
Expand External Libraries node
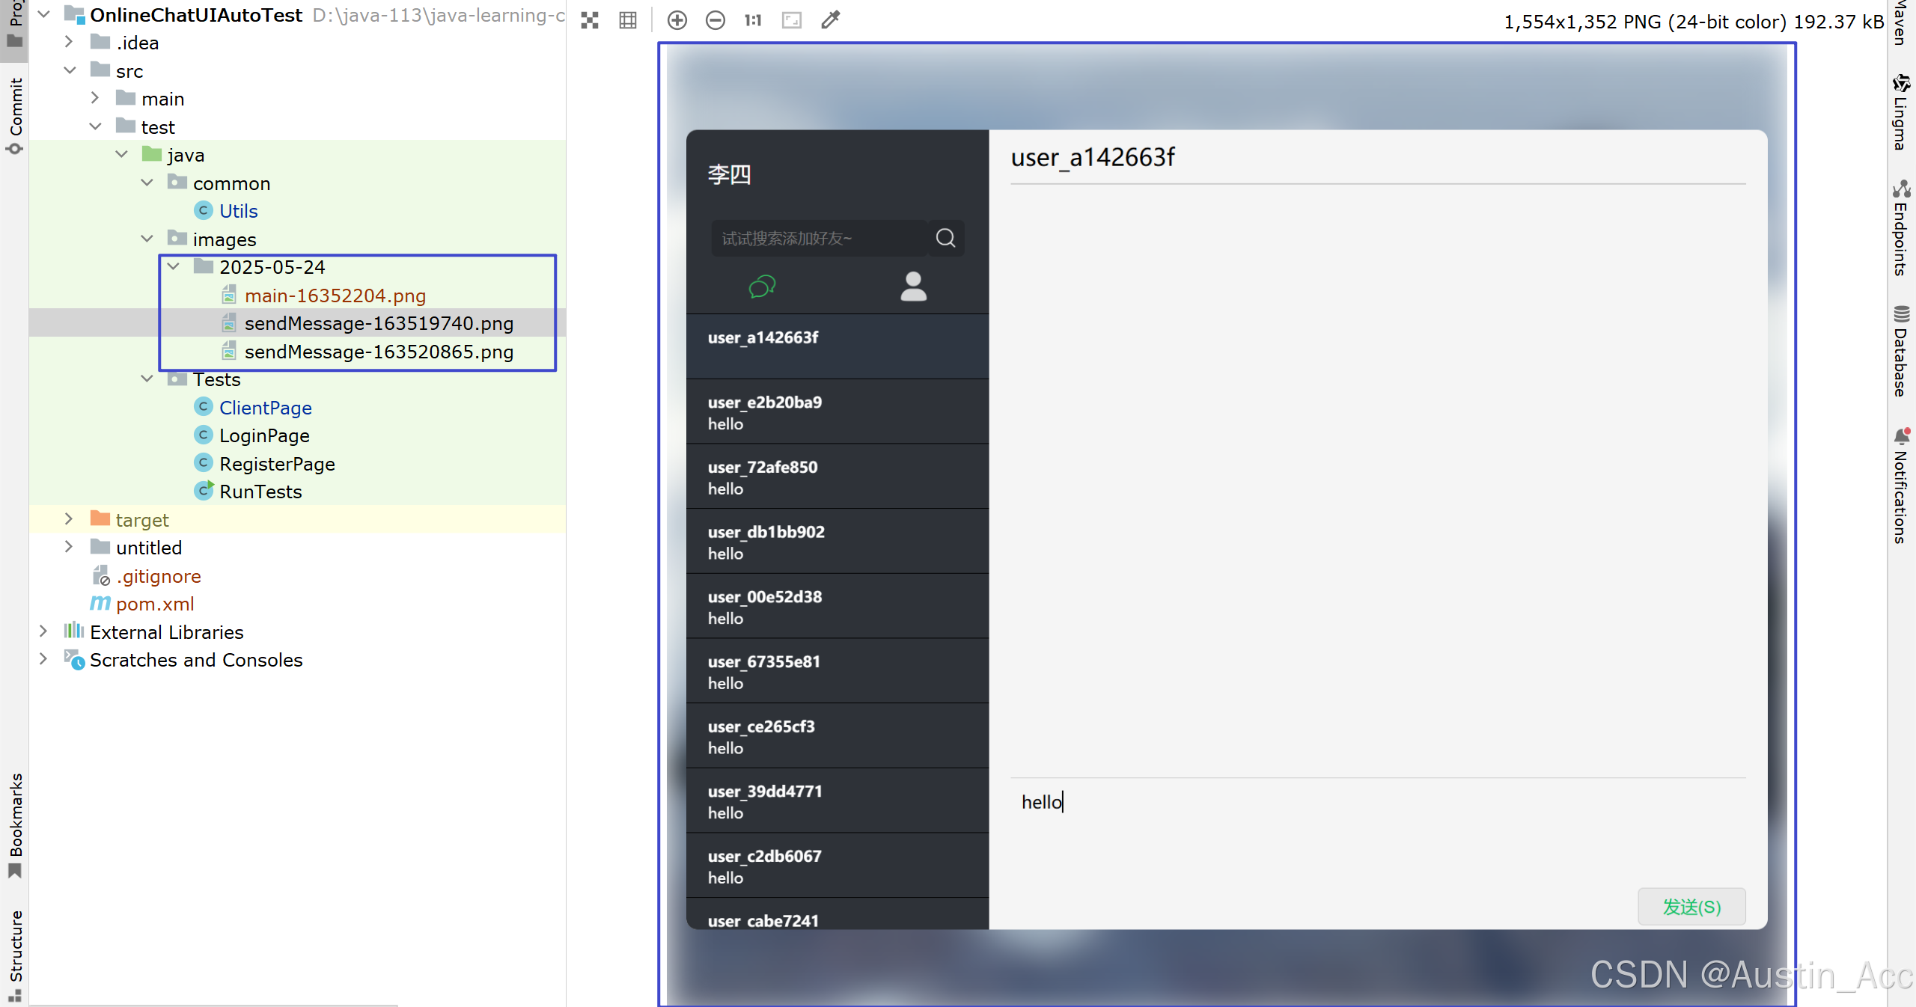click(x=43, y=631)
